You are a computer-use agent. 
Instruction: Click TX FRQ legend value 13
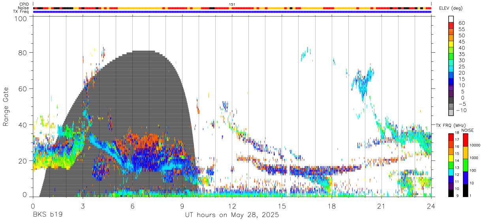point(457,168)
